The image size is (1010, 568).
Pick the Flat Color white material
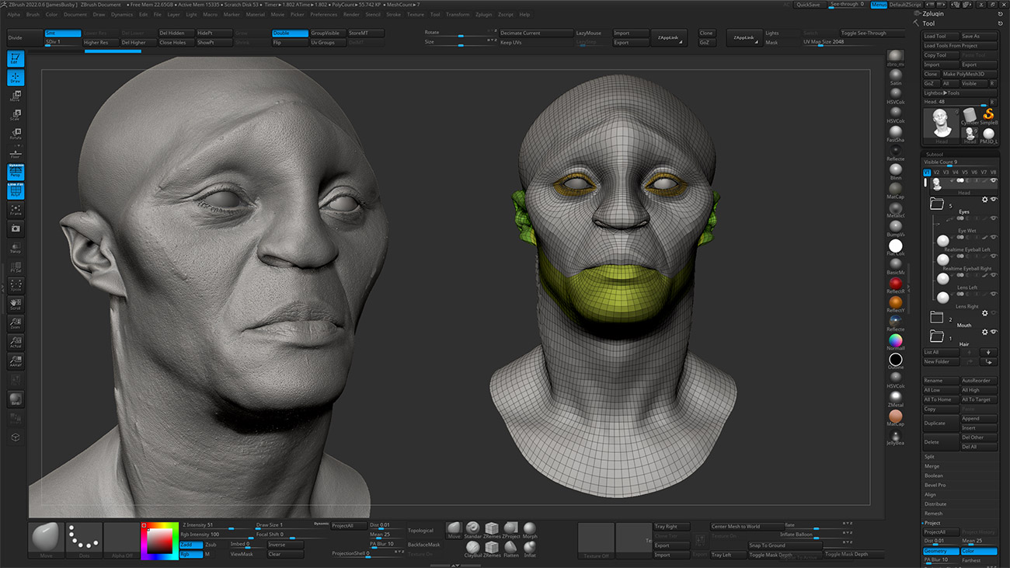pyautogui.click(x=896, y=246)
